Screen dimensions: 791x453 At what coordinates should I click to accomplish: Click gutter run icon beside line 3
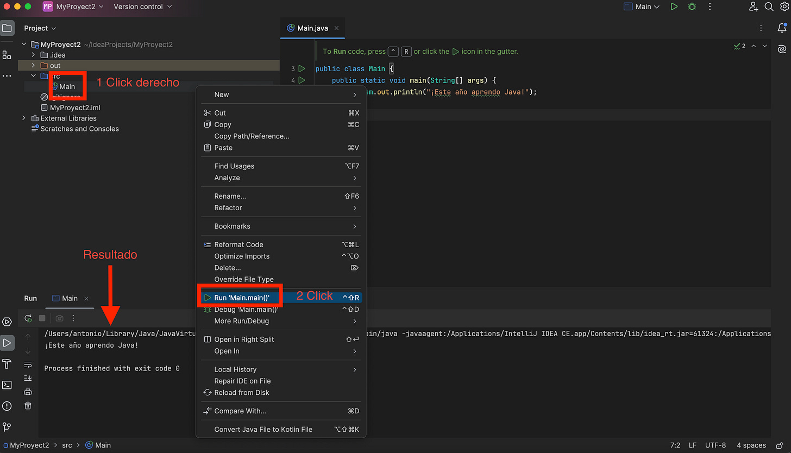pyautogui.click(x=302, y=68)
